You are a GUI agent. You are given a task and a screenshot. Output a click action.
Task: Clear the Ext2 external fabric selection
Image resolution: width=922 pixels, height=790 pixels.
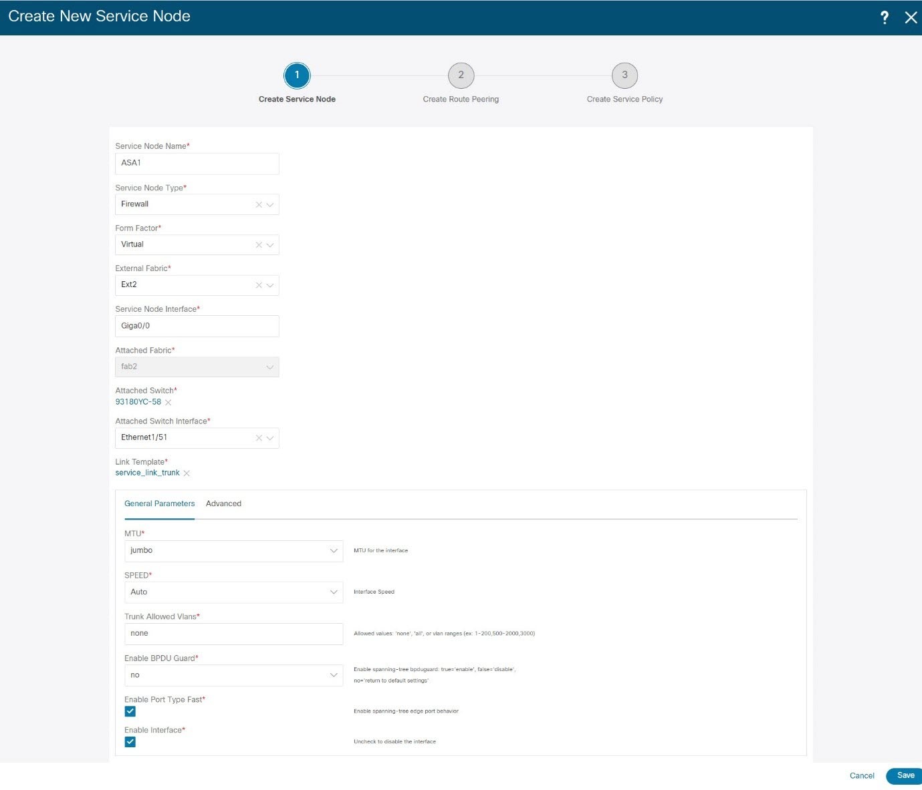tap(258, 285)
